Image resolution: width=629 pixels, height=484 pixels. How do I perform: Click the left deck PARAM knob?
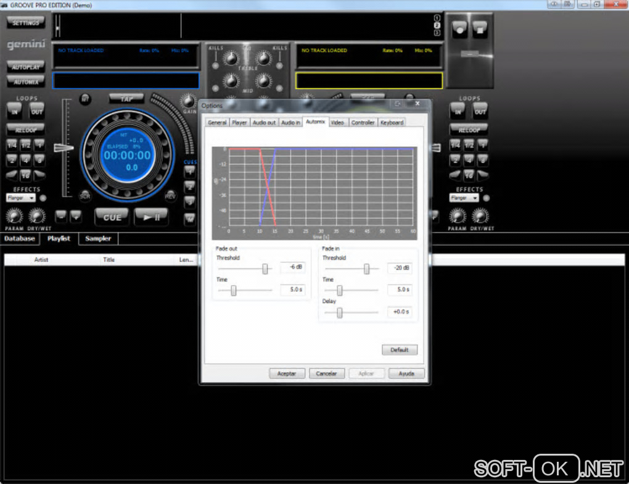tap(14, 216)
